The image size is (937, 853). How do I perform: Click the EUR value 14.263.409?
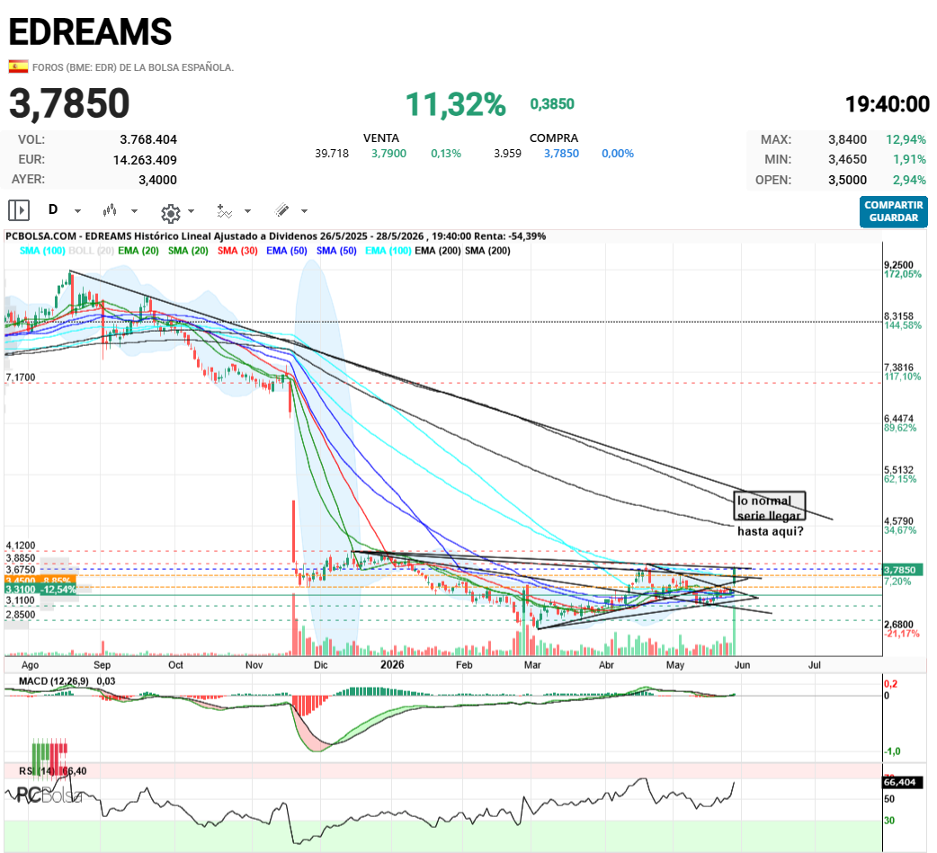145,160
